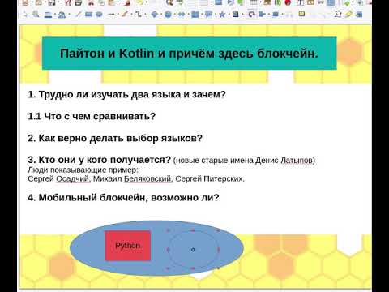
Task: Select the Connector tool
Action: 138,15
